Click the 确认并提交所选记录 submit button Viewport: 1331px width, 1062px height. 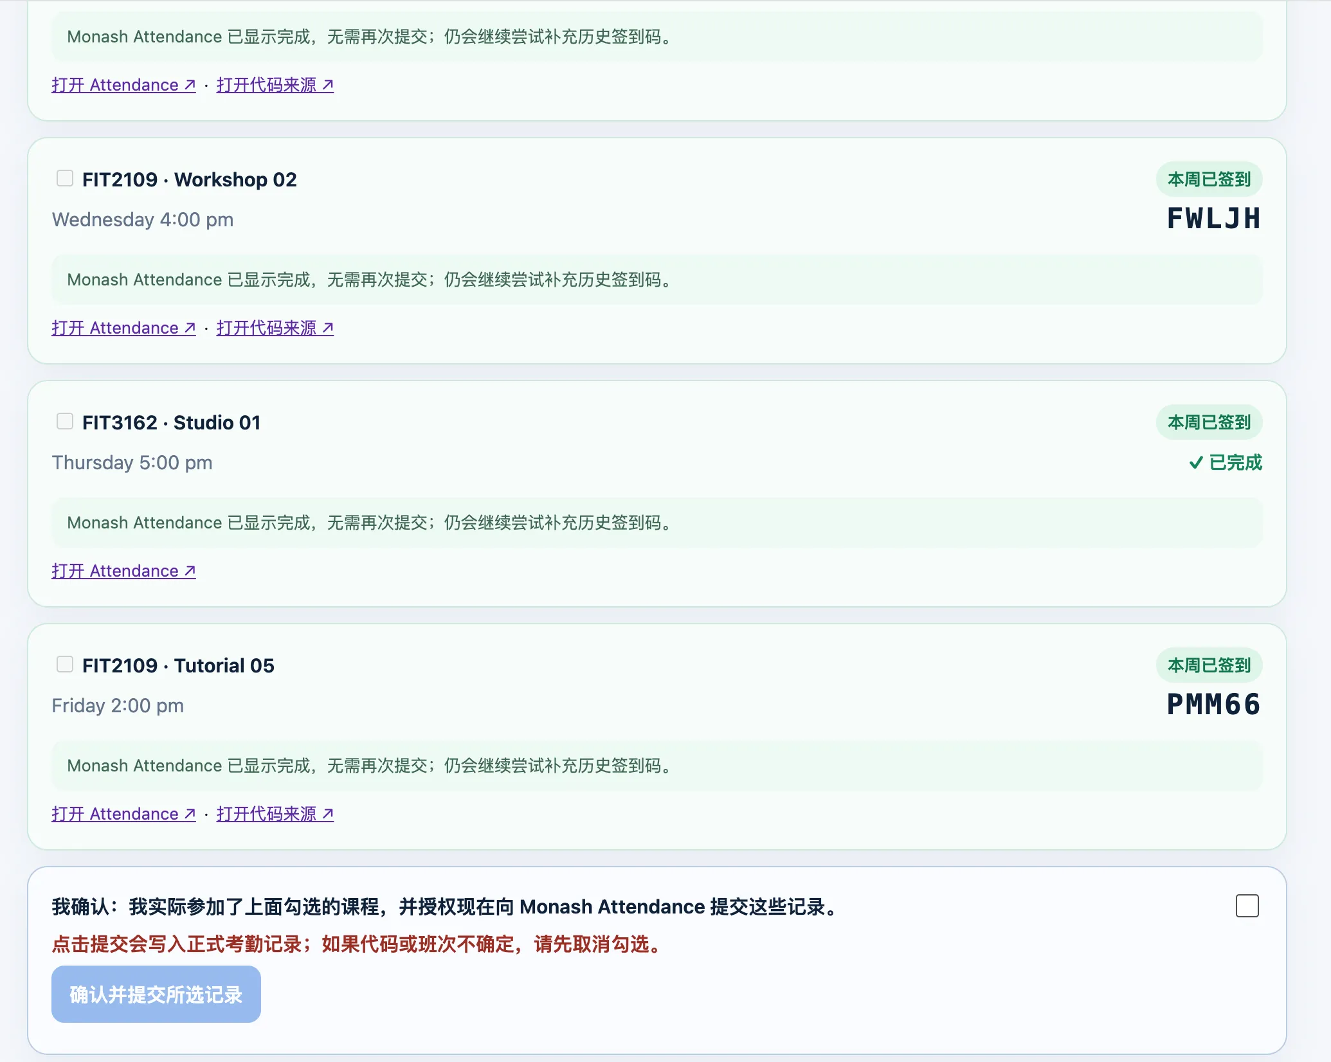(156, 994)
